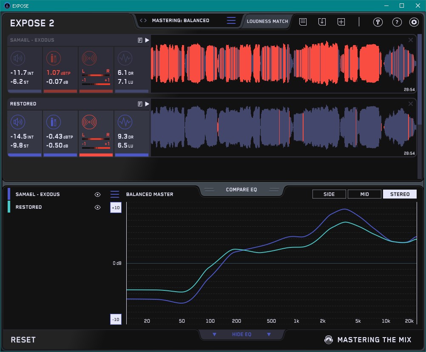The height and width of the screenshot is (352, 426).
Task: Click the loudness icon of Samael - Exodus
Action: point(17,59)
